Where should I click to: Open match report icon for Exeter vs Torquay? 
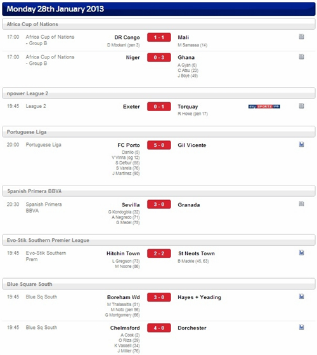point(301,105)
